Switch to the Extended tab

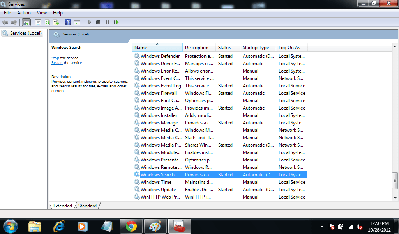click(63, 206)
